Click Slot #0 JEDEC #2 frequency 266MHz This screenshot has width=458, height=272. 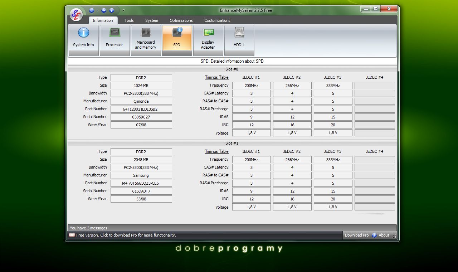click(292, 86)
